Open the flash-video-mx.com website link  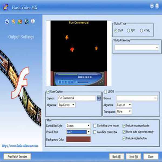coord(20,146)
